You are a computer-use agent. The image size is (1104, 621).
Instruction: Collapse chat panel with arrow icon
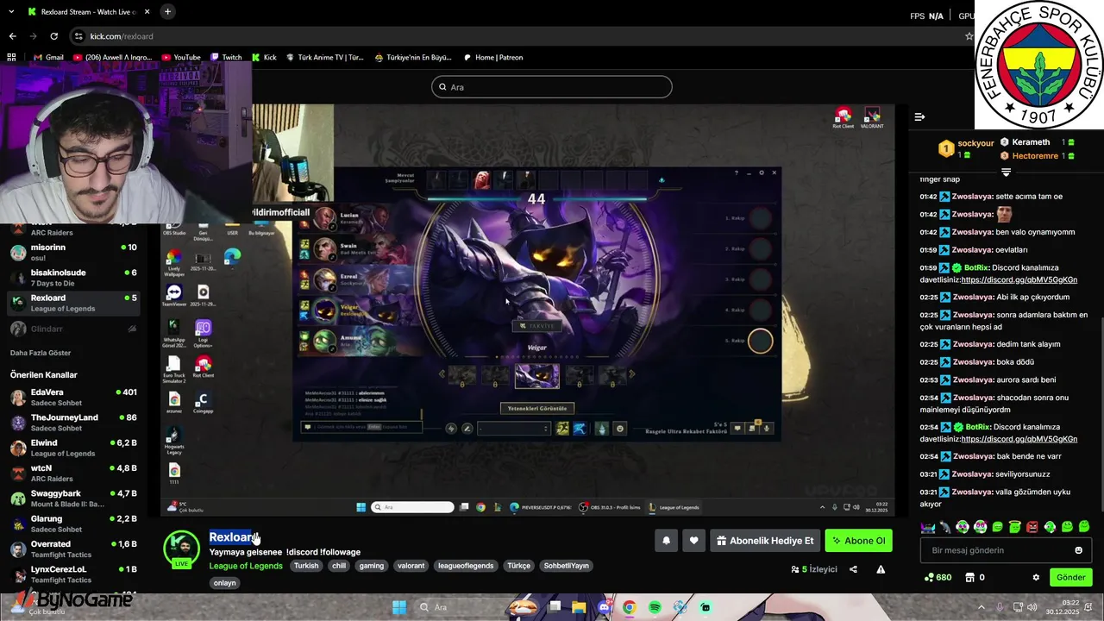(x=919, y=116)
